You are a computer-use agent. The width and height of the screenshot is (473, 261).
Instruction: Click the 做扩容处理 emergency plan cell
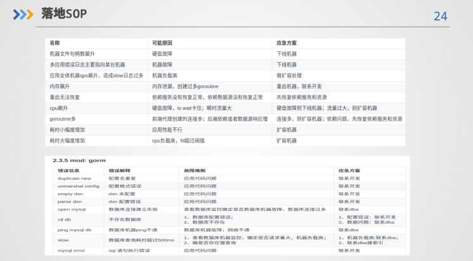point(288,75)
